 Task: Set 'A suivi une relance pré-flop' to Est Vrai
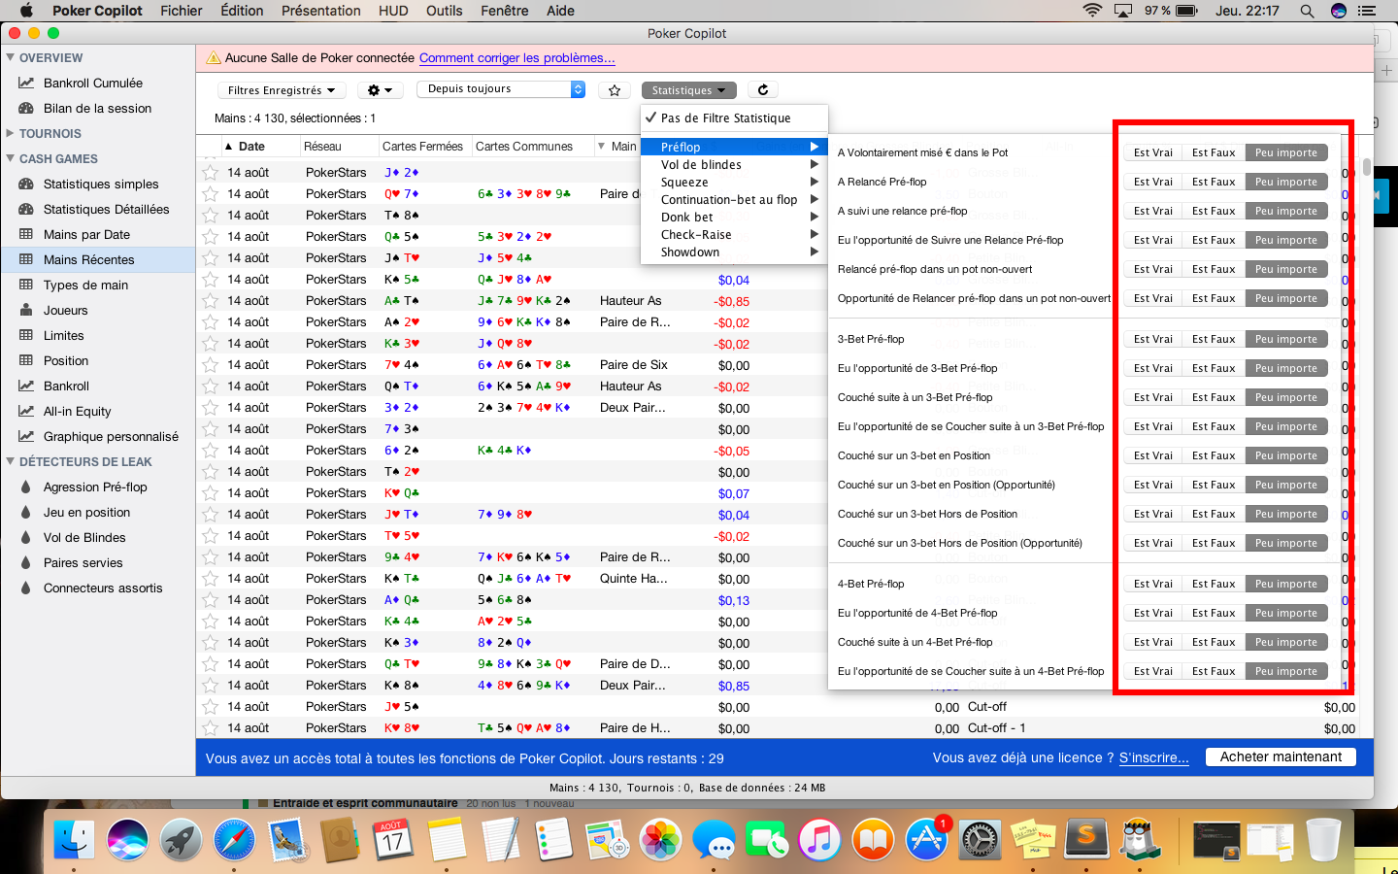pos(1152,212)
